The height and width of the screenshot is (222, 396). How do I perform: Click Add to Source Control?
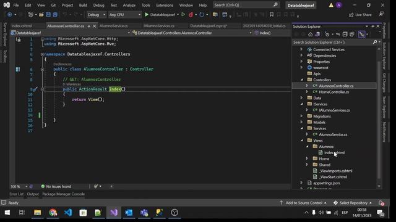pos(303,203)
